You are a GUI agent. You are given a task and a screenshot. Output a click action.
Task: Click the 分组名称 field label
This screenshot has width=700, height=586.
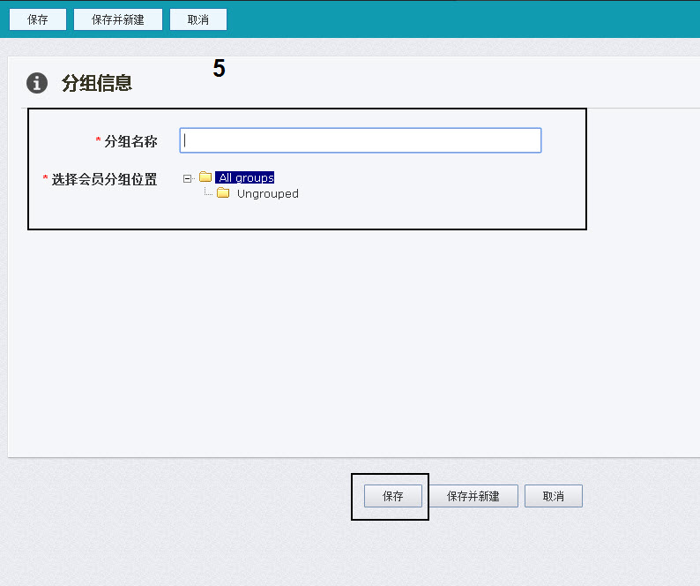[130, 141]
